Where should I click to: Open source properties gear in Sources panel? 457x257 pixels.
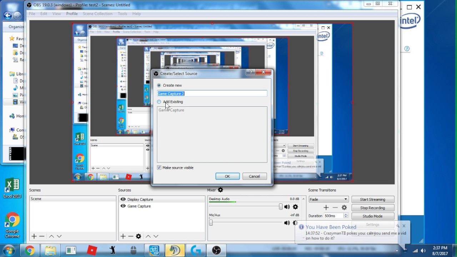click(x=139, y=236)
